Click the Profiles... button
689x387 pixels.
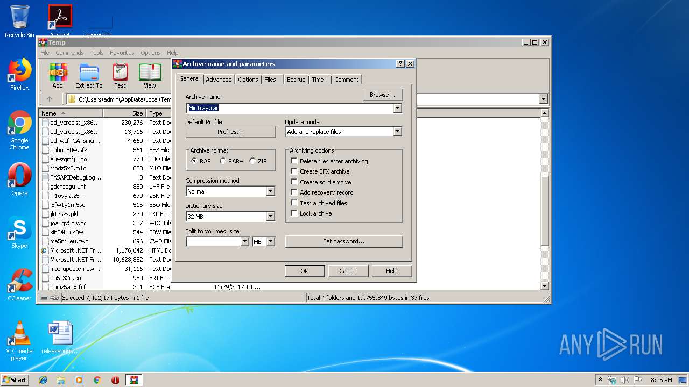(x=230, y=132)
